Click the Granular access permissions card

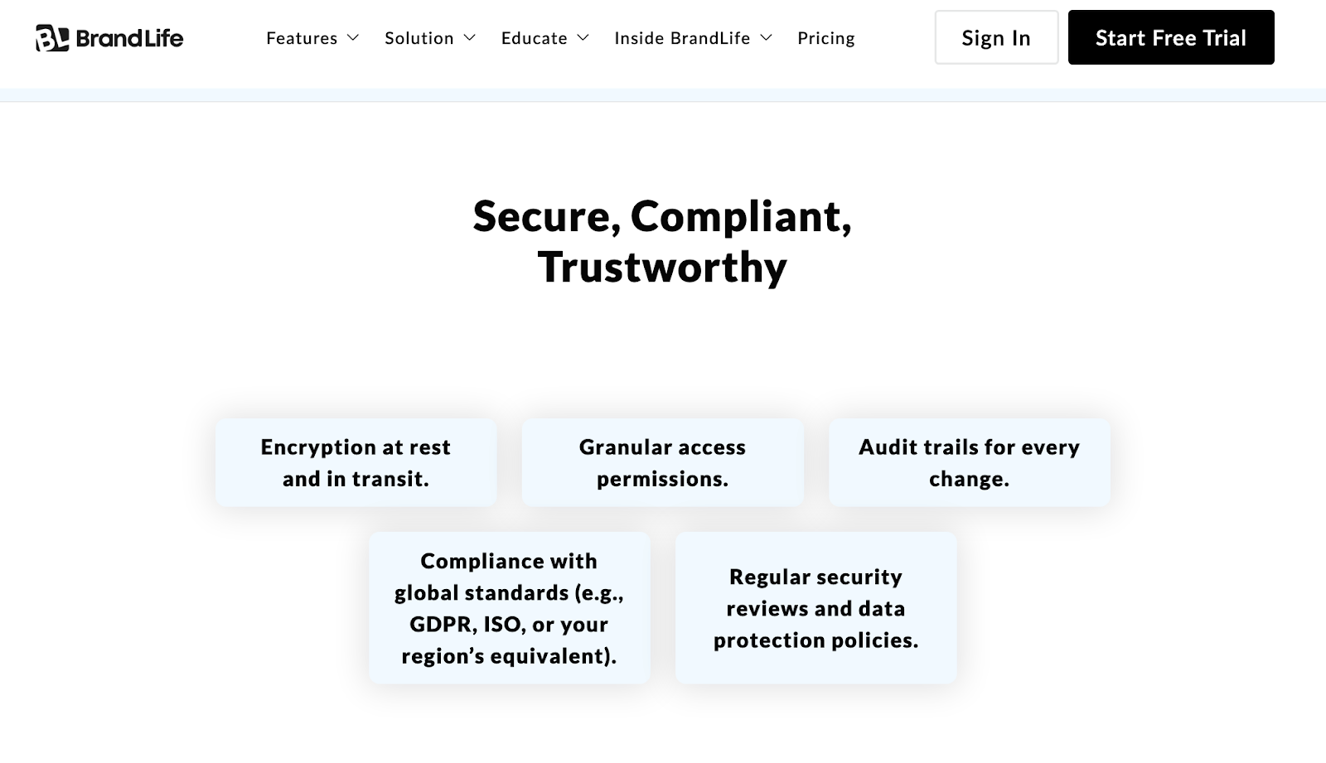point(662,461)
